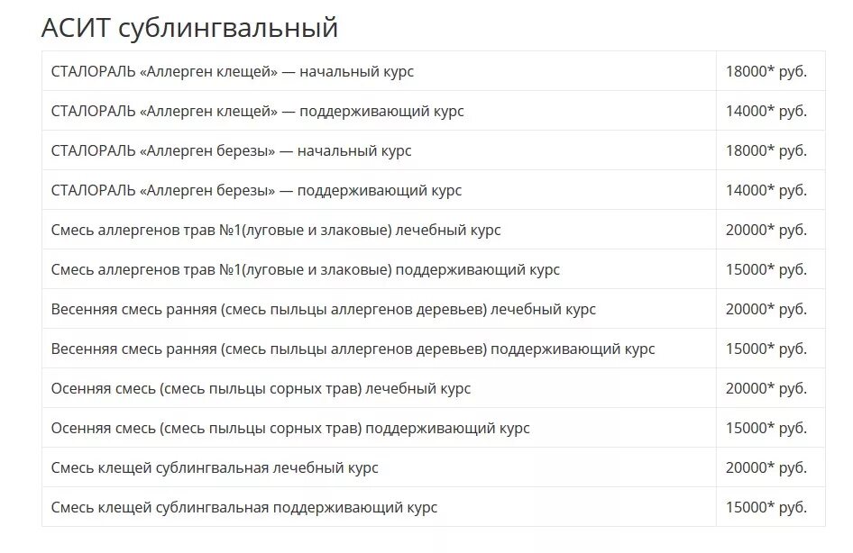853x553 pixels.
Task: Select СТАЛОРАЛЬ Аллерген березы поддерживающий курс row
Action: [x=434, y=190]
